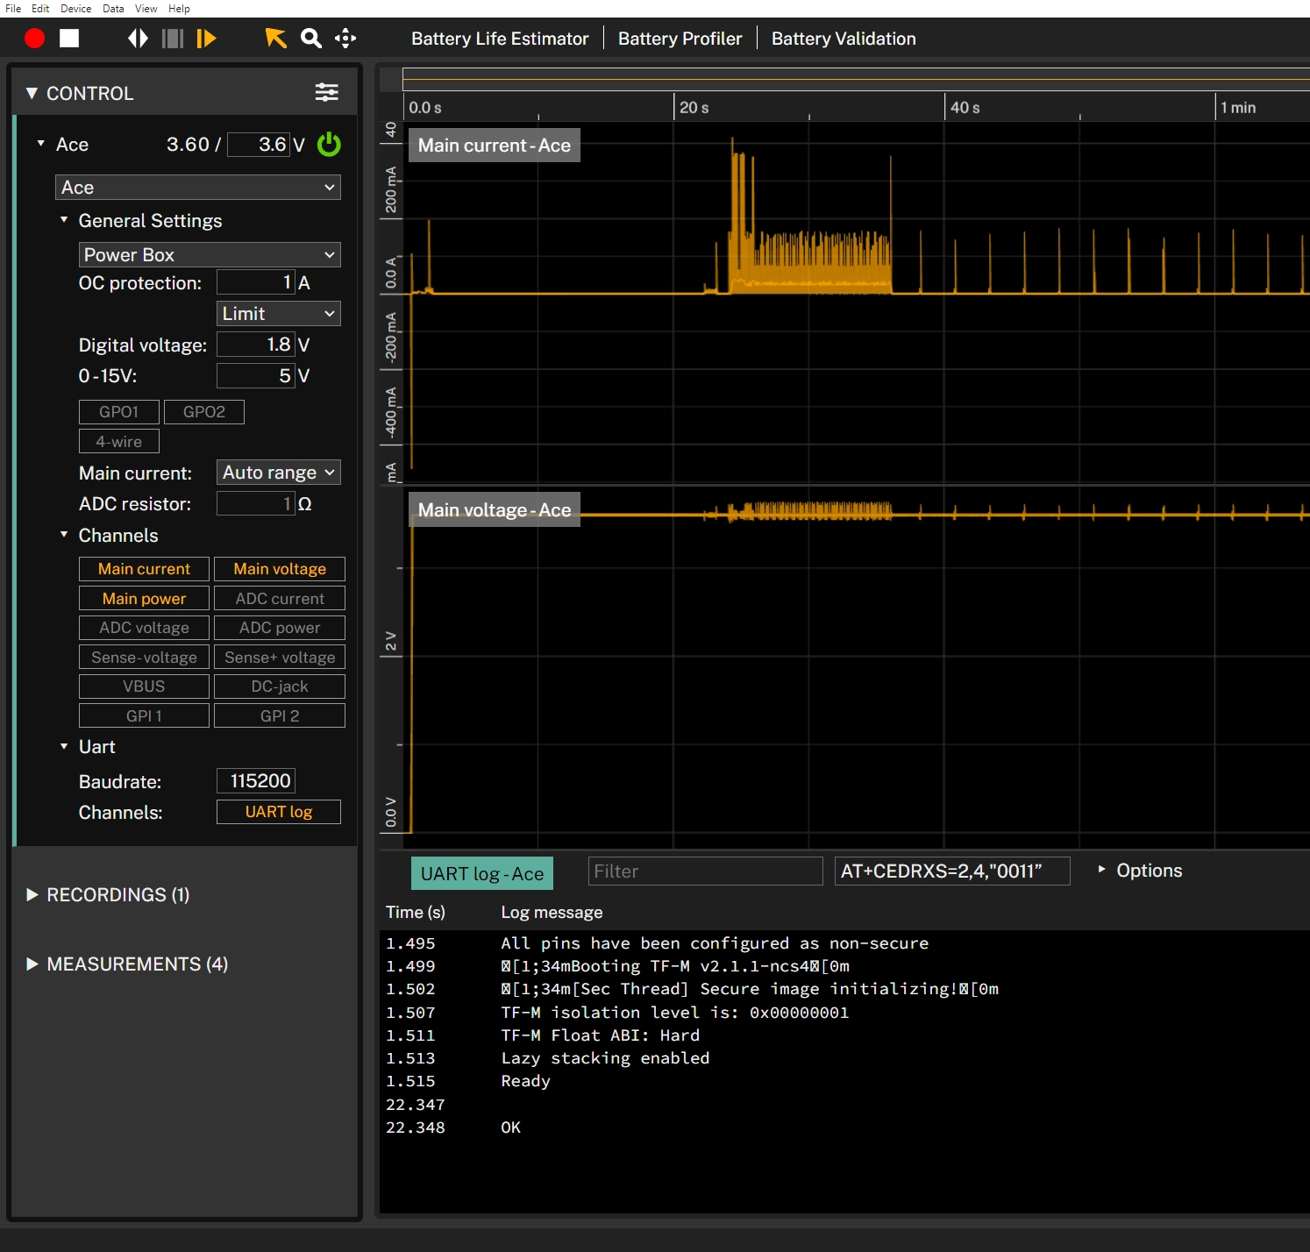Enable the ADC current channel
1310x1252 pixels.
coord(279,598)
